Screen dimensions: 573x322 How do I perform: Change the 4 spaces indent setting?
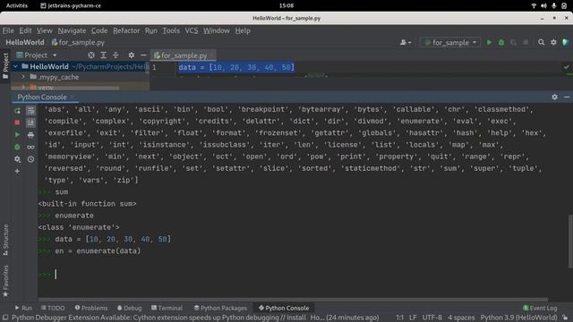pyautogui.click(x=461, y=318)
